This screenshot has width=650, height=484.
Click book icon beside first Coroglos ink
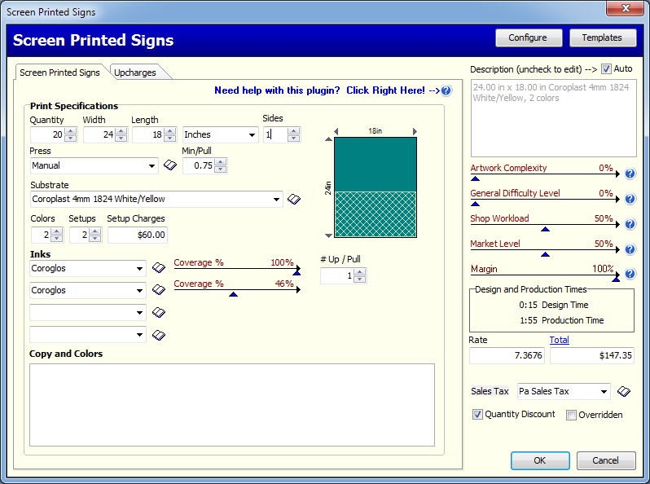tap(159, 268)
